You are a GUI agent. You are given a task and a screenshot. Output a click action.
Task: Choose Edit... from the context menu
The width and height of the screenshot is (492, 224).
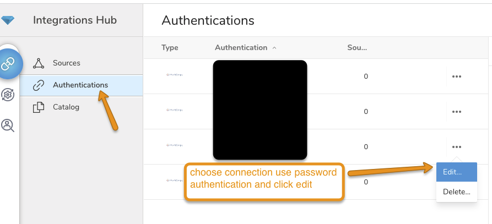(452, 172)
